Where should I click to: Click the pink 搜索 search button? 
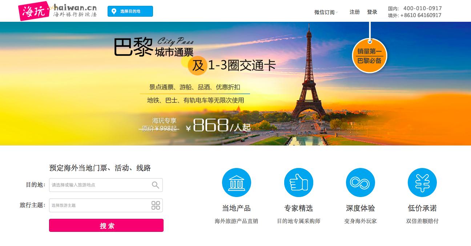tap(106, 225)
